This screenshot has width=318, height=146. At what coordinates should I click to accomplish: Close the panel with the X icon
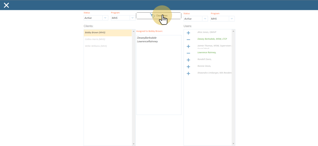pos(6,5)
